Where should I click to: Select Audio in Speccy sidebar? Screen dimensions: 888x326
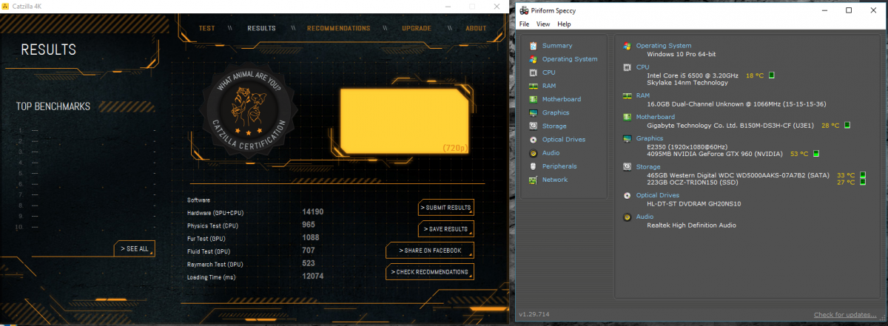point(551,152)
